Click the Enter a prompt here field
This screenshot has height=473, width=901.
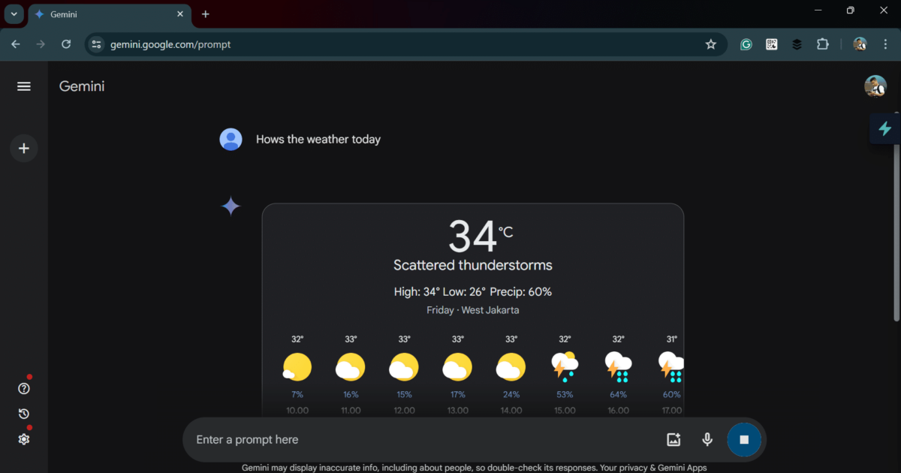420,440
